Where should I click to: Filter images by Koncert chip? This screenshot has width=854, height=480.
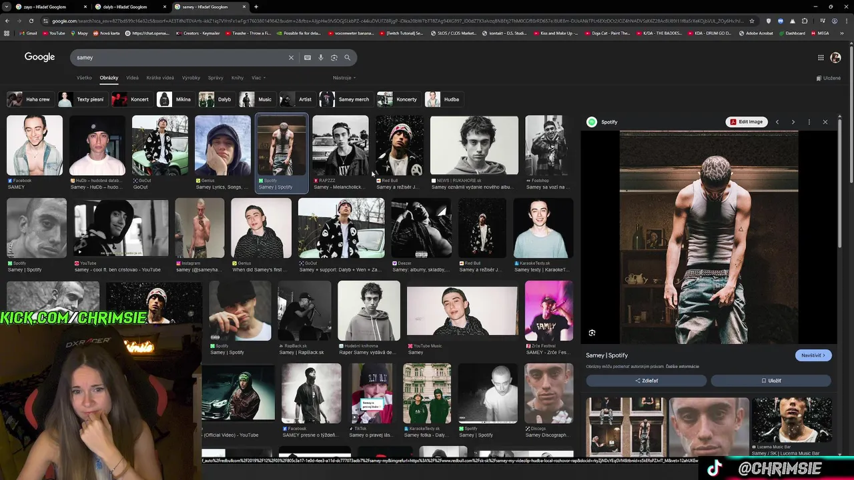[x=131, y=99]
